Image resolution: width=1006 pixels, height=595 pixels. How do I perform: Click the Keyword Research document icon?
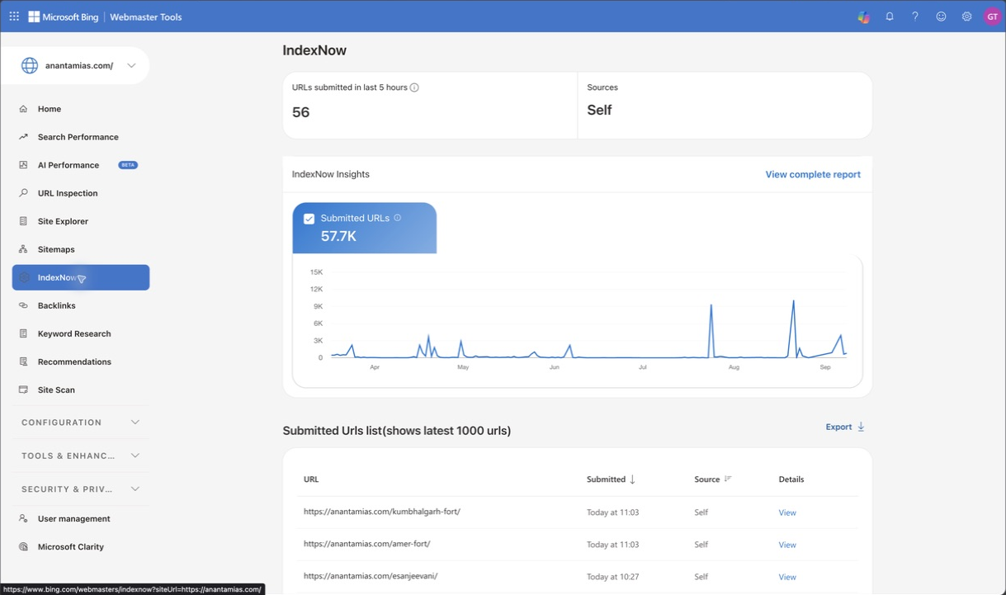point(23,333)
